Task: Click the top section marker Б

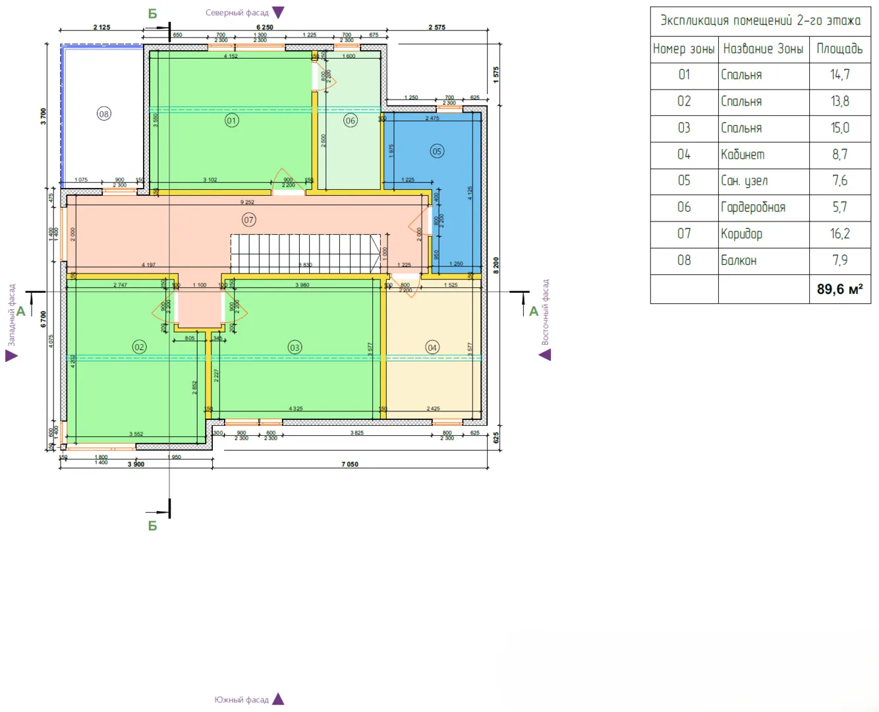Action: click(x=153, y=14)
